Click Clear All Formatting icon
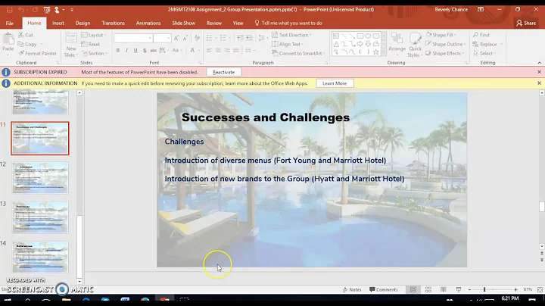Viewport: 545px width, 306px height. pos(197,38)
